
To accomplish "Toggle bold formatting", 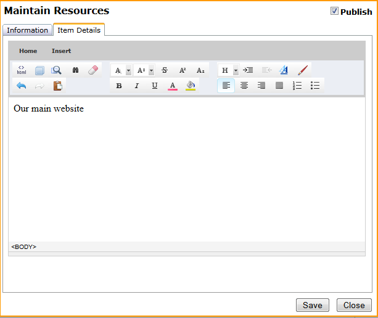I will coord(119,86).
